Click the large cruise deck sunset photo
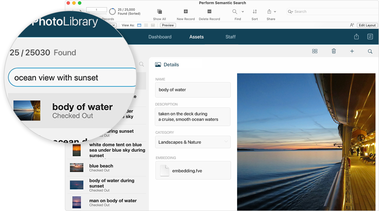The width and height of the screenshot is (379, 211). (306, 142)
